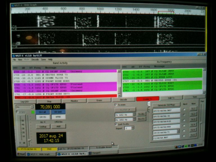Click the Rx<-Tx frequency copy button
216x162 pixels.
[141, 119]
